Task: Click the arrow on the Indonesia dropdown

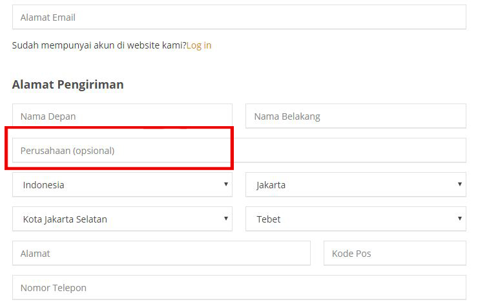Action: click(226, 184)
